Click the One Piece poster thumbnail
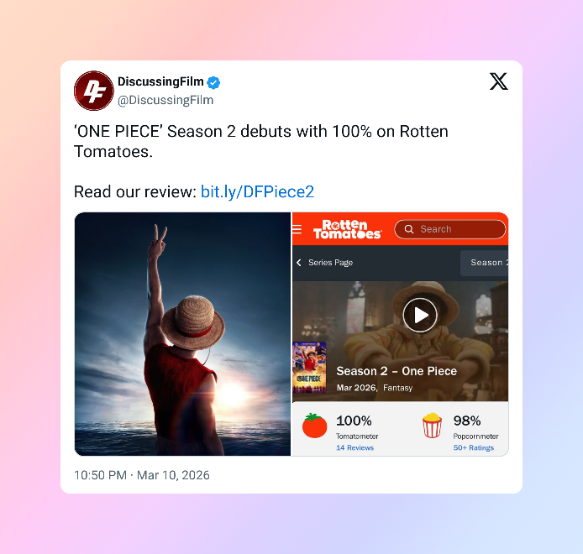The height and width of the screenshot is (554, 583). click(309, 368)
